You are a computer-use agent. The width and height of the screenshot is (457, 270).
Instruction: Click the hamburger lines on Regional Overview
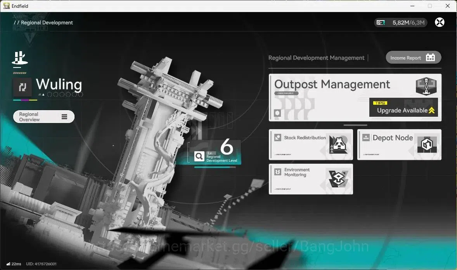(x=64, y=117)
